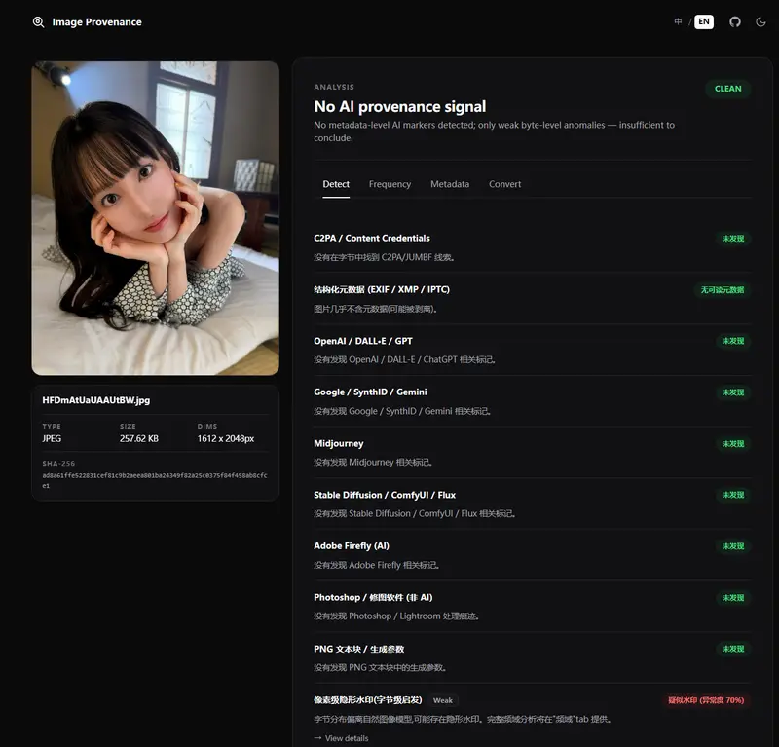This screenshot has width=779, height=747.
Task: Click the PNG row title
Action: click(x=359, y=649)
